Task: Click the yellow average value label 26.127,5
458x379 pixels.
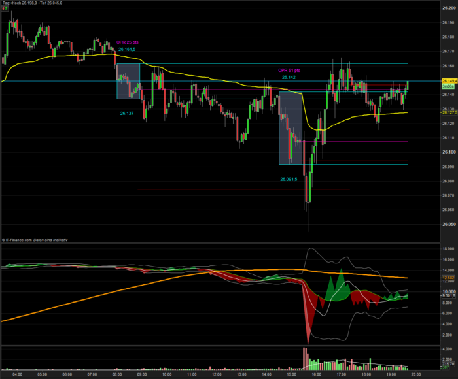Action: pyautogui.click(x=449, y=112)
